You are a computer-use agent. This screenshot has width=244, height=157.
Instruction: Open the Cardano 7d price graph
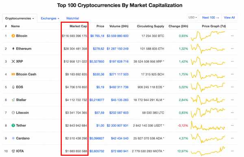208,138
